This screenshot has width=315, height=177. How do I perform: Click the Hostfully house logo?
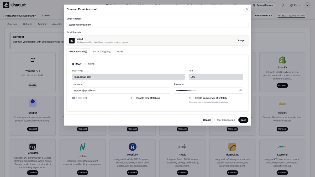(x=133, y=147)
